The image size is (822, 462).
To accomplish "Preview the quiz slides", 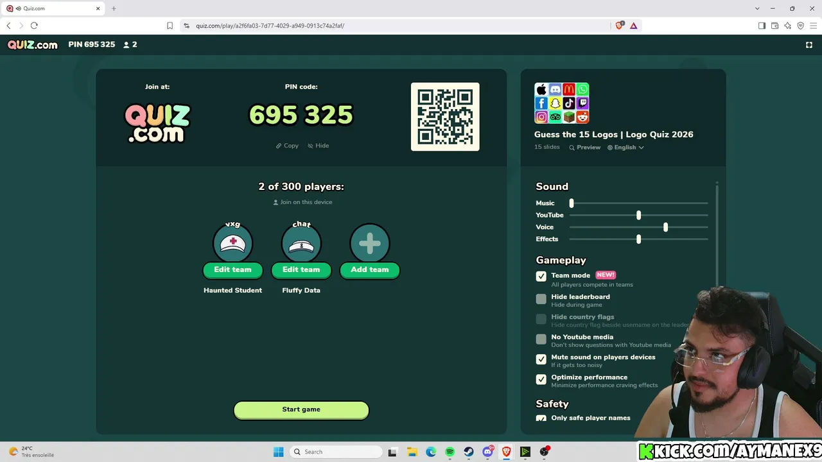I will pos(584,148).
